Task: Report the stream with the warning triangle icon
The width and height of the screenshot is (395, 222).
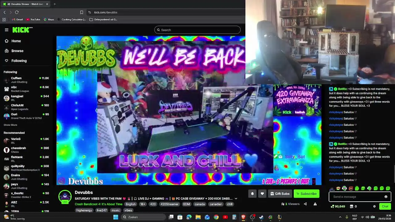Action: click(315, 204)
